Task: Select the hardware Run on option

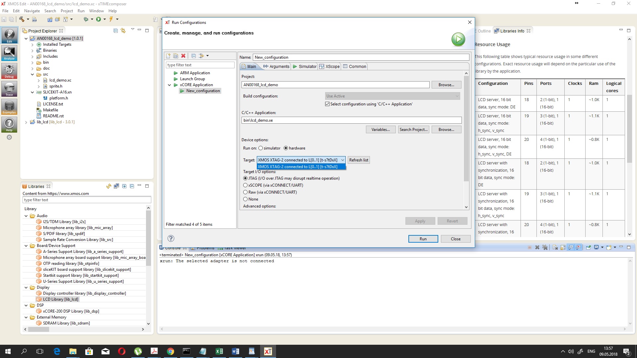Action: tap(286, 148)
